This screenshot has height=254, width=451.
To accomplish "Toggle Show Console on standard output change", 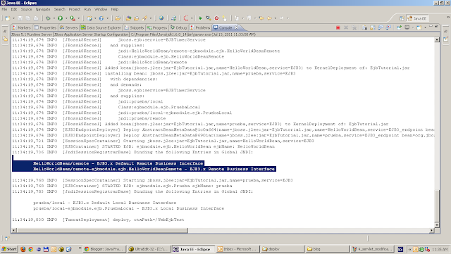I will pos(381,27).
